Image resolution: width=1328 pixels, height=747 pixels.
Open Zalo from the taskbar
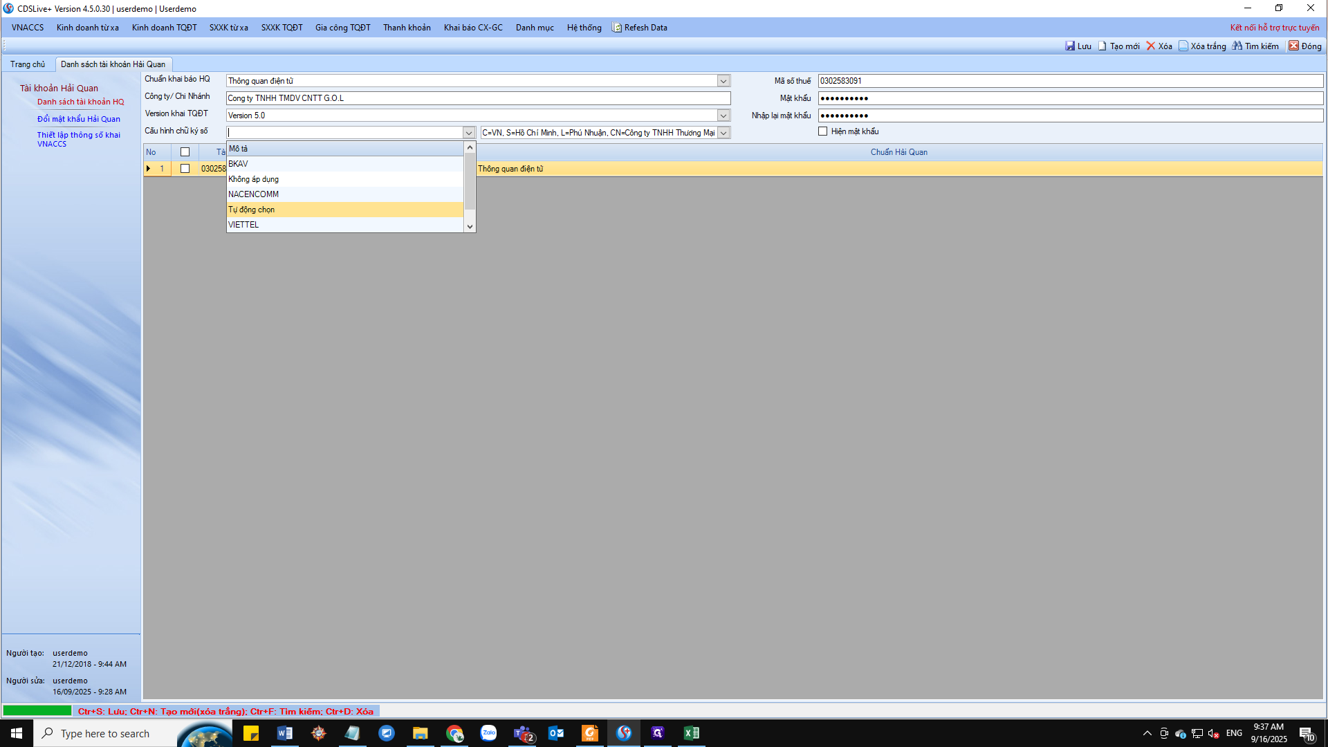pos(488,733)
